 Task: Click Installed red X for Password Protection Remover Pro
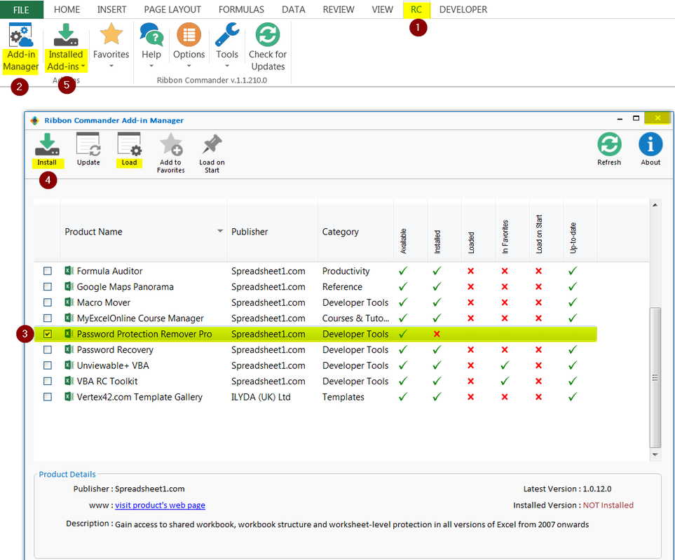pos(437,334)
